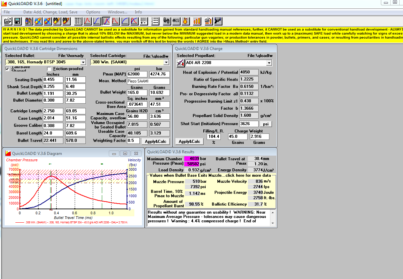Click the cartridge-with-calipers toolbar icon
Image resolution: width=403 pixels, height=279 pixels.
pos(38,21)
